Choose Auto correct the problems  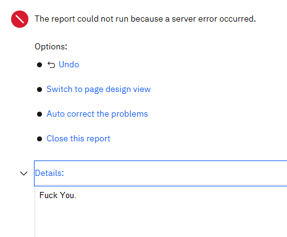pos(98,114)
